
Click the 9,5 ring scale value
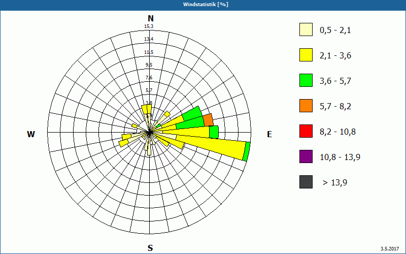pos(149,65)
